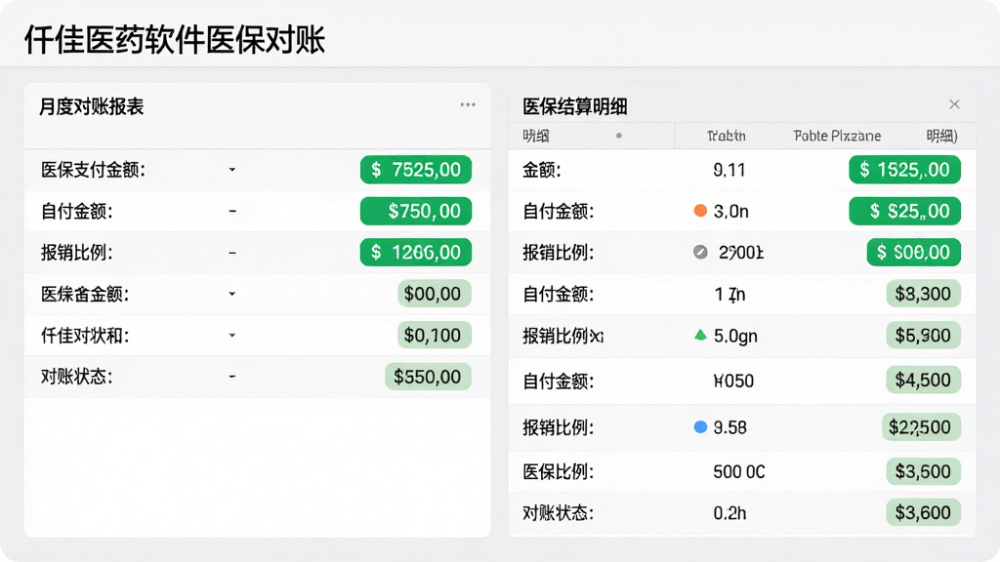Select the 对账状态: label in the $550,00 row
Image resolution: width=1000 pixels, height=562 pixels.
[x=76, y=377]
